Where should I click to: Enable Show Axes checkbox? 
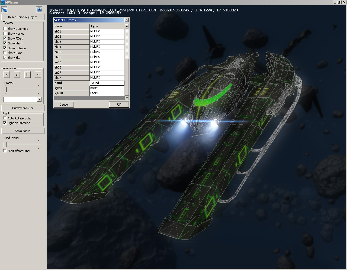point(5,53)
